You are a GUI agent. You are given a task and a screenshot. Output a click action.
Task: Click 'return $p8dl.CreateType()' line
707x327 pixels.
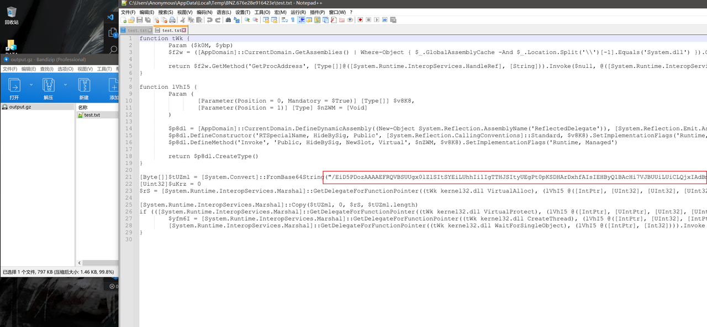click(x=213, y=156)
